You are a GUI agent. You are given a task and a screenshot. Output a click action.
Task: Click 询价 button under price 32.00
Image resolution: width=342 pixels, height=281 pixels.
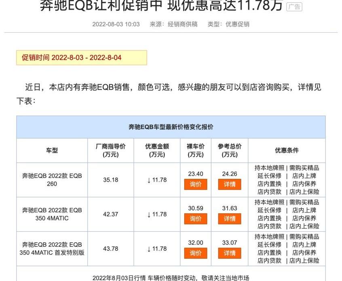click(195, 253)
